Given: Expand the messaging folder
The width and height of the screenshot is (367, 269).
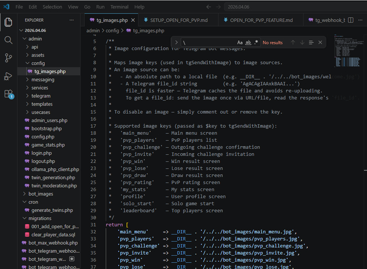Looking at the screenshot, I should pyautogui.click(x=42, y=80).
